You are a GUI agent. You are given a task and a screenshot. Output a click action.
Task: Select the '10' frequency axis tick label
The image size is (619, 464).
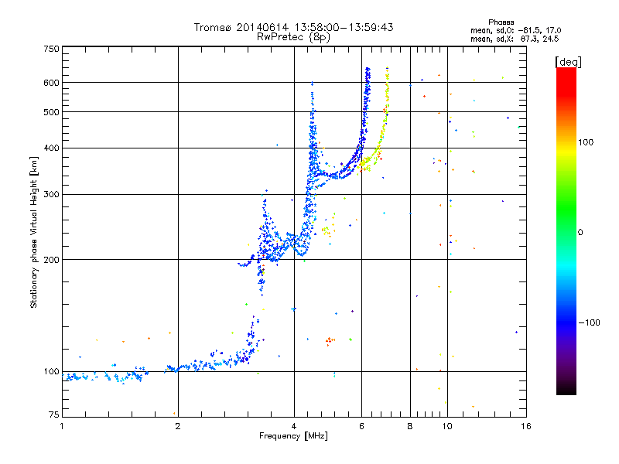(x=447, y=426)
